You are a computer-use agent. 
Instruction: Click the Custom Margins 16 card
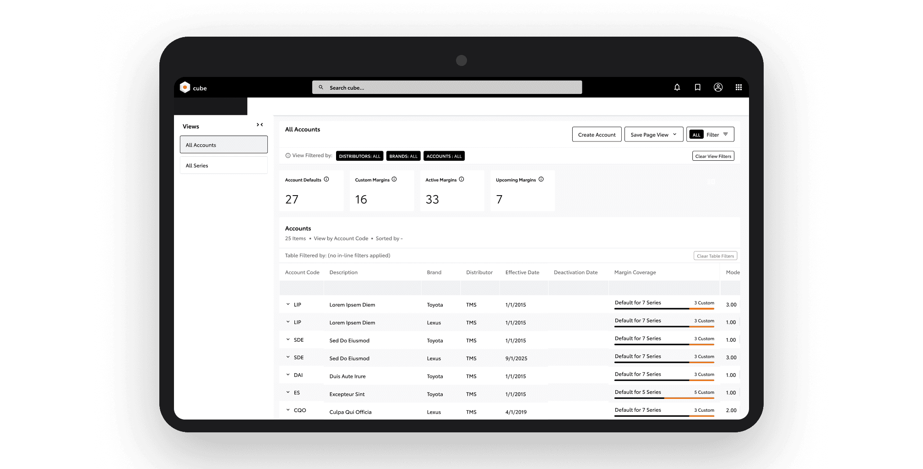[382, 191]
